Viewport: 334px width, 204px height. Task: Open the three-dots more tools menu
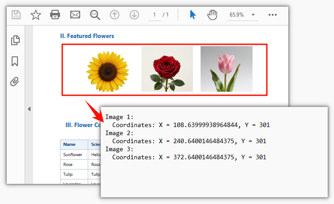tap(273, 15)
